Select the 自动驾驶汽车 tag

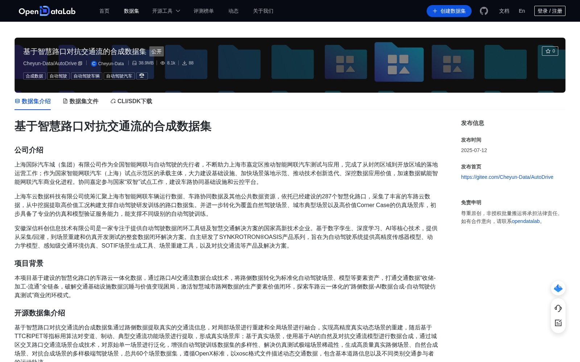(x=119, y=76)
